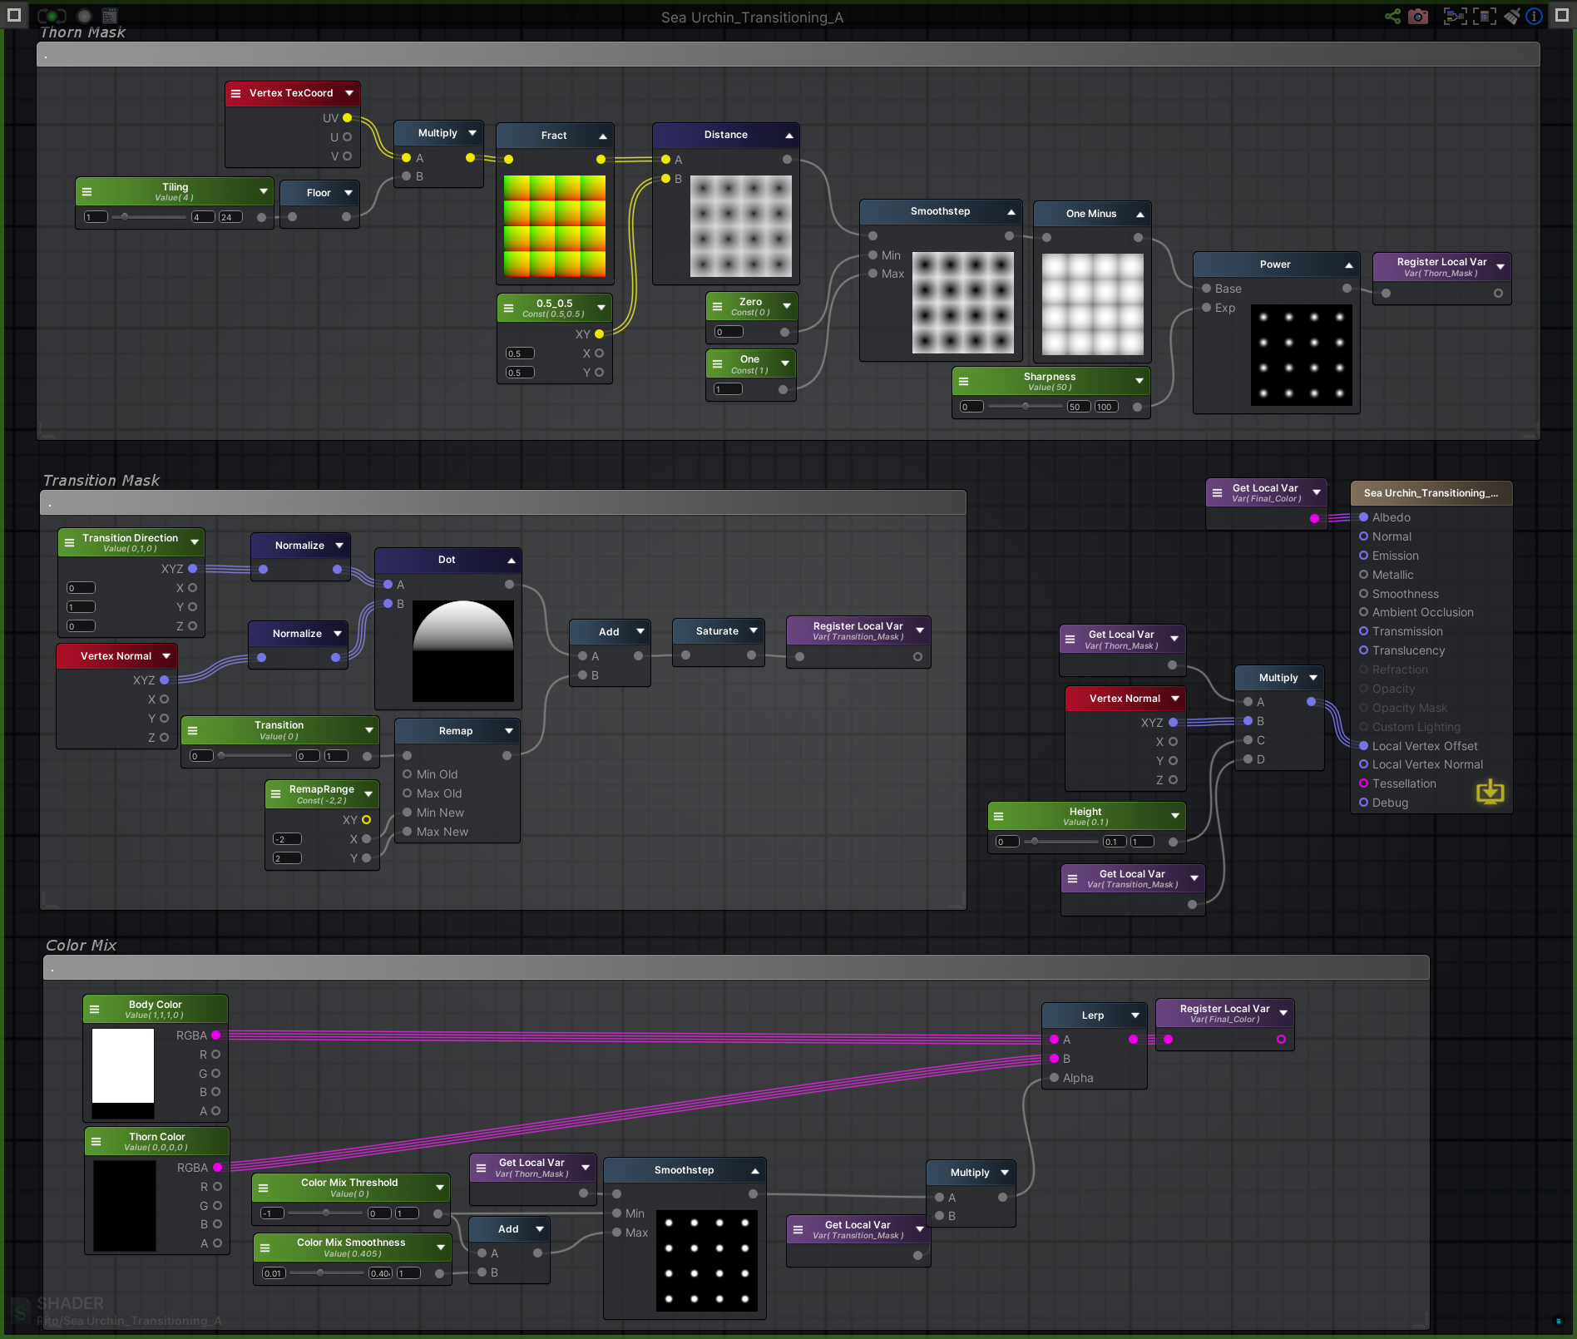Open the Lerp node dropdown arrow

click(1135, 1015)
